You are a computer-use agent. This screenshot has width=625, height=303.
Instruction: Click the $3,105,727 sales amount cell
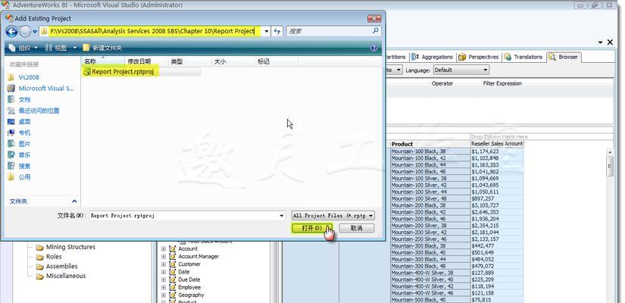pyautogui.click(x=497, y=205)
